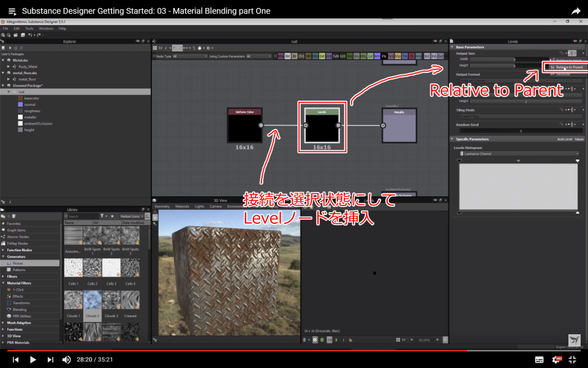Select the normal output in Explorer
Screen dimensions: 588x368
(x=29, y=105)
